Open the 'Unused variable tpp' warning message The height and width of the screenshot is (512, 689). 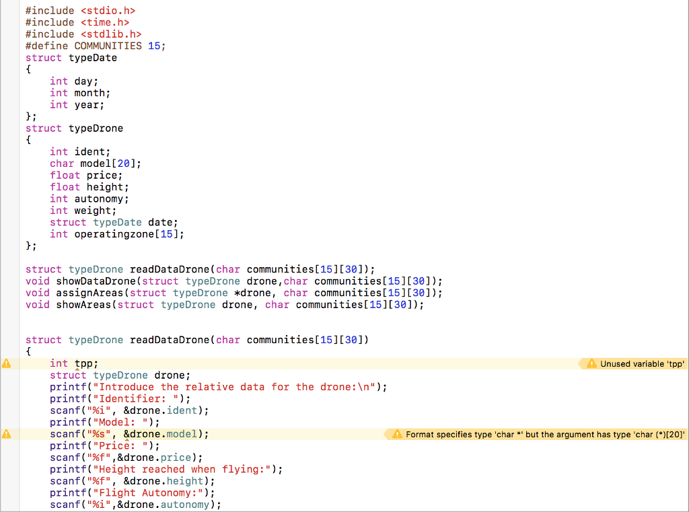[639, 363]
